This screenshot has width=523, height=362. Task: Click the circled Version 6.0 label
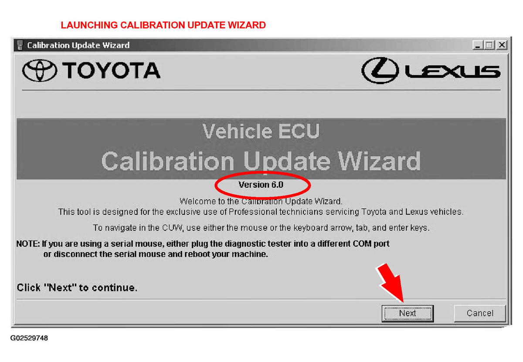pos(261,185)
